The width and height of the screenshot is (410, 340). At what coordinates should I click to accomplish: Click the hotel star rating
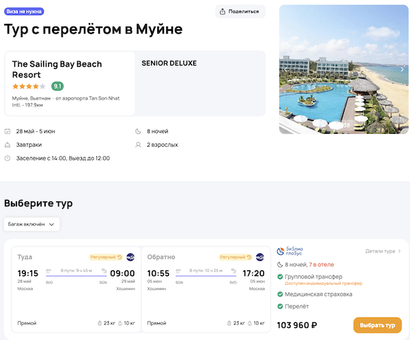(29, 87)
